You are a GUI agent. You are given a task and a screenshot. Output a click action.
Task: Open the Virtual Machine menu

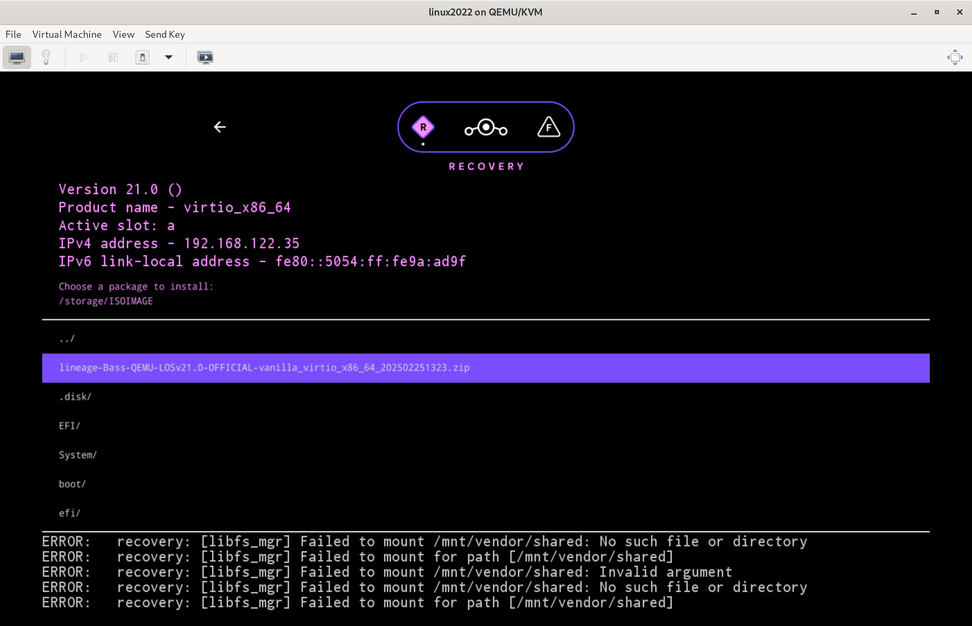click(x=67, y=34)
